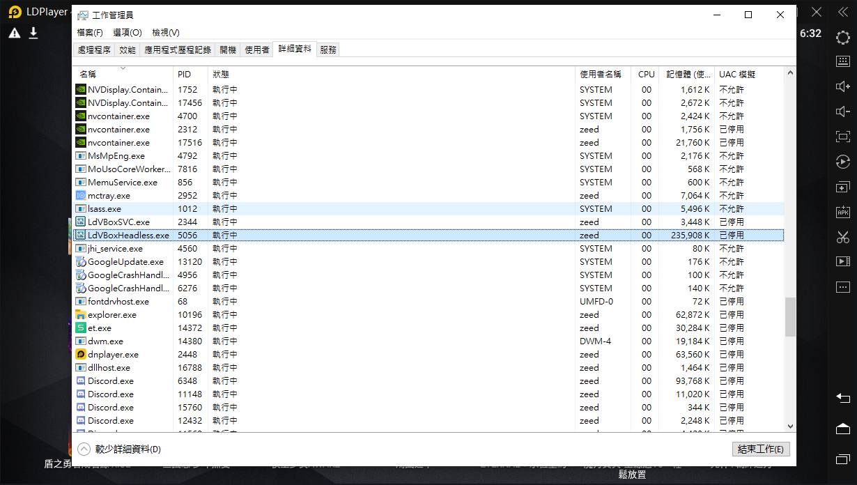Switch to the 服務 tab
The height and width of the screenshot is (485, 857).
328,50
